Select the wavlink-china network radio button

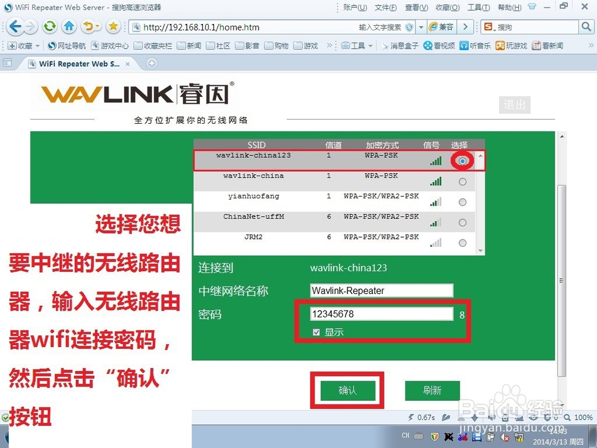coord(463,182)
